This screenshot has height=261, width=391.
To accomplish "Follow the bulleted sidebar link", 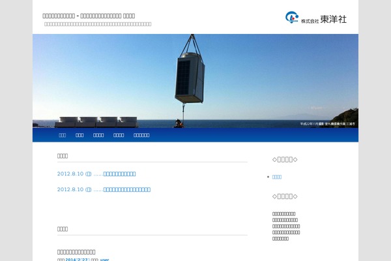I will [x=277, y=177].
